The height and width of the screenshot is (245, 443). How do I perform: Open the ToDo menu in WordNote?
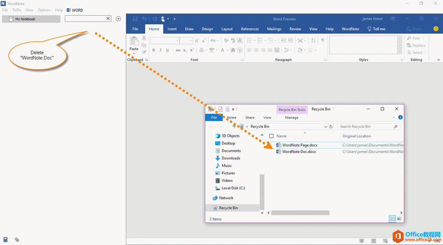pyautogui.click(x=17, y=10)
